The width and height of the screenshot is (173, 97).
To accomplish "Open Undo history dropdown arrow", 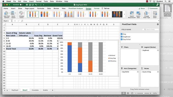I will tap(38, 5).
